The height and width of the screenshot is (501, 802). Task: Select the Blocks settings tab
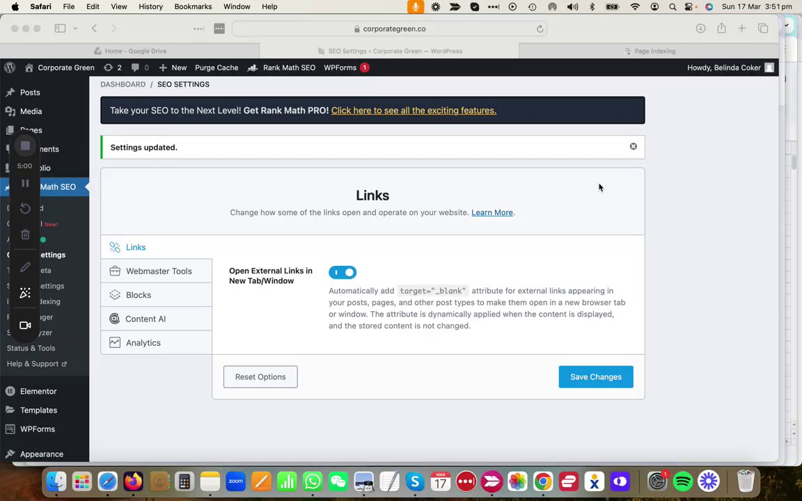coord(156,295)
